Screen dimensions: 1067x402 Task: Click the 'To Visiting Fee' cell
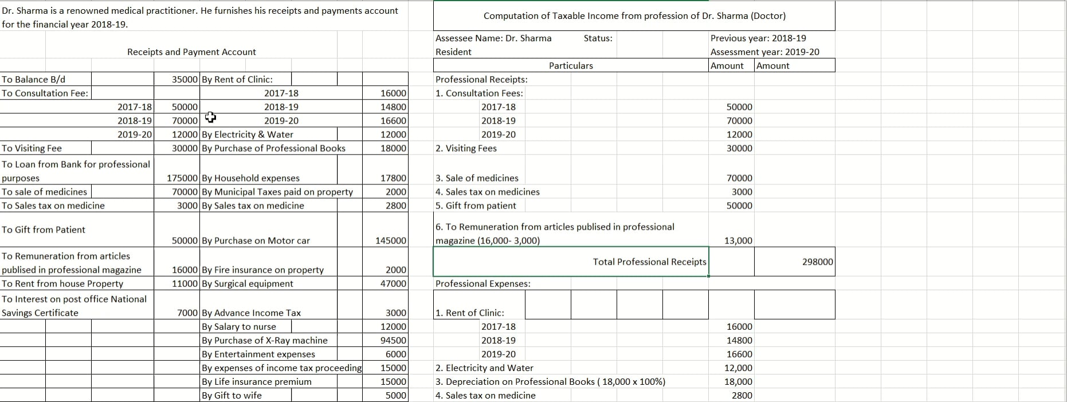pos(32,148)
